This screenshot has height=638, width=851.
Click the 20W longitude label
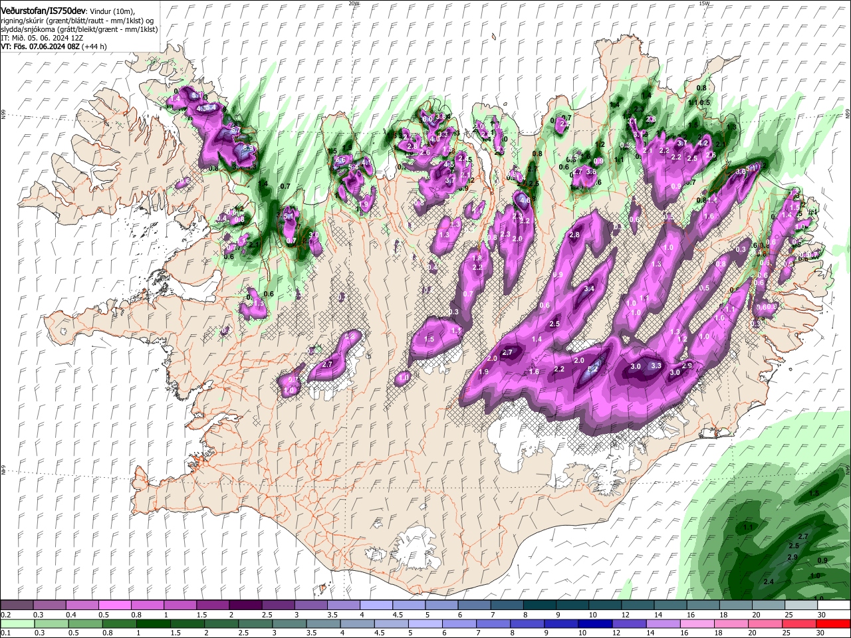point(354,3)
